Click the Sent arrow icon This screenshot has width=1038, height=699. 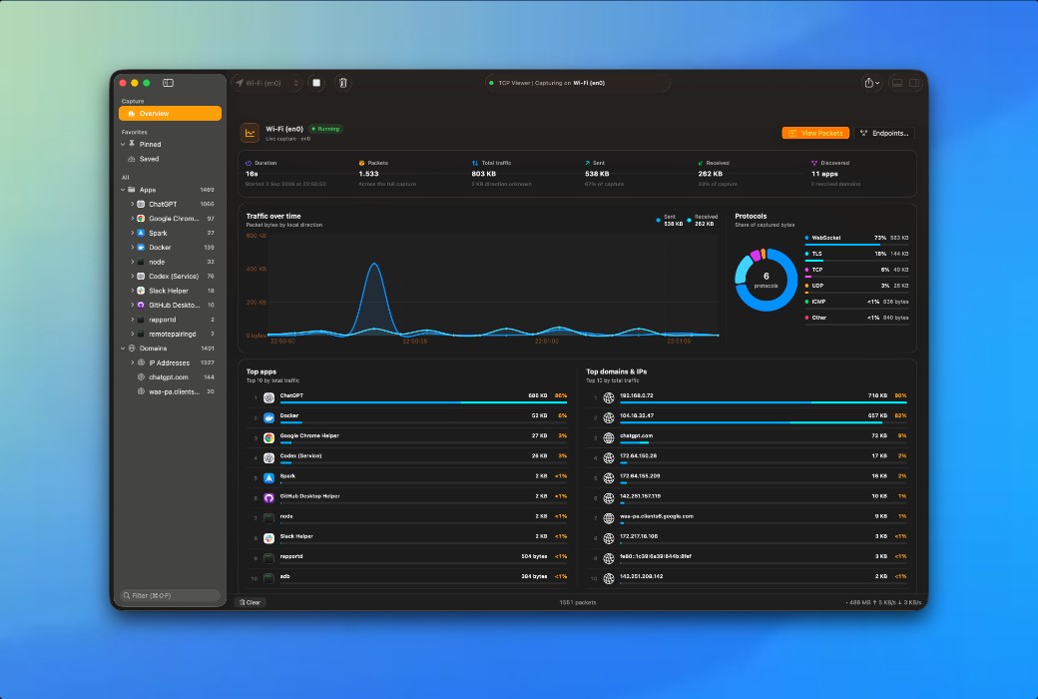coord(587,163)
